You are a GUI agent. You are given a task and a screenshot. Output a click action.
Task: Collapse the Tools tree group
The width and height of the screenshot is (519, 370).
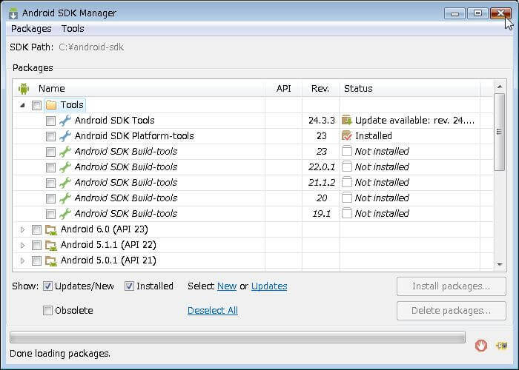click(22, 105)
